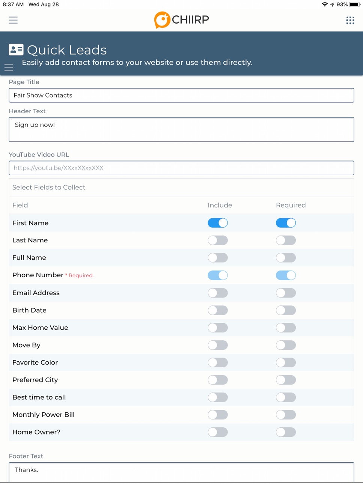Click the red '* Required.' note
Image resolution: width=363 pixels, height=484 pixels.
pyautogui.click(x=80, y=275)
